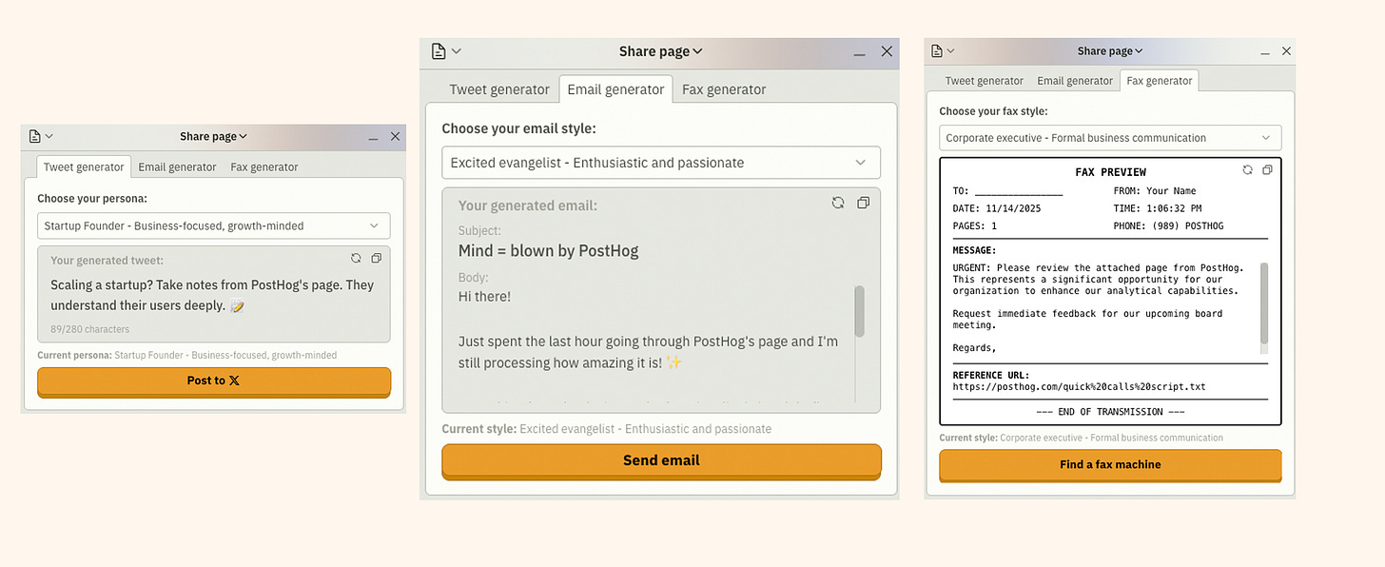Click the Send email button
The width and height of the screenshot is (1385, 567).
pos(661,460)
